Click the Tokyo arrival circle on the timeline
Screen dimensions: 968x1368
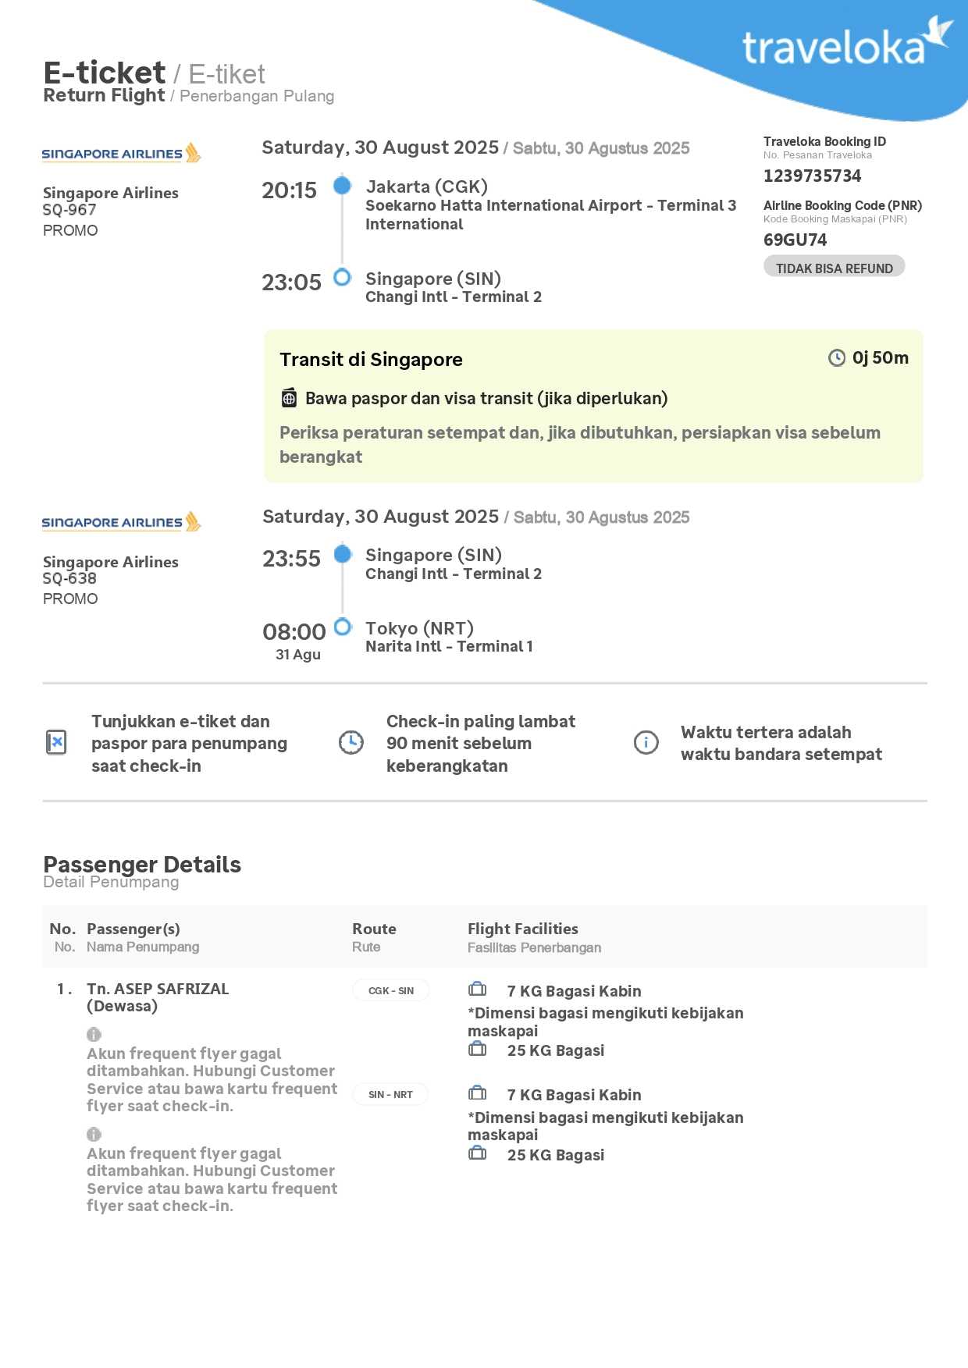pyautogui.click(x=342, y=627)
